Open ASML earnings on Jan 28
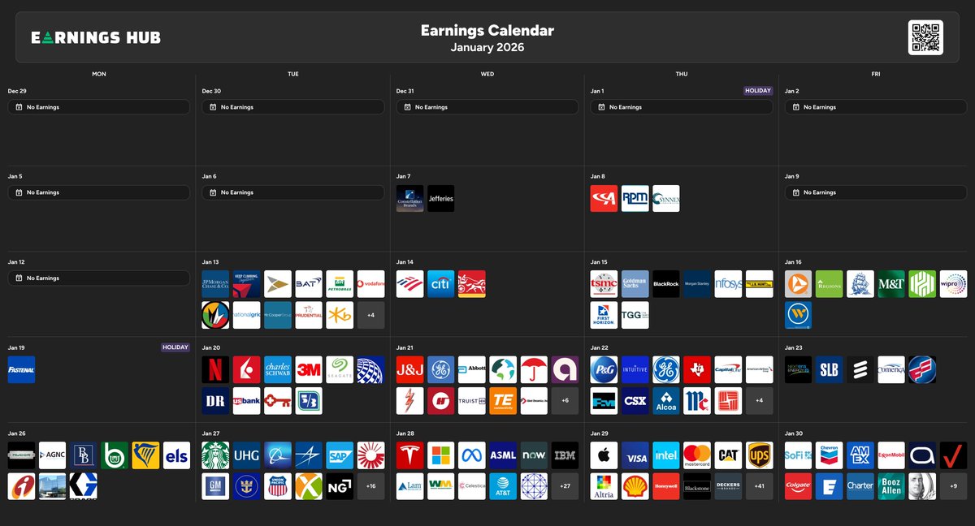 point(503,455)
